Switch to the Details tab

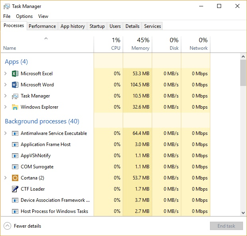(x=132, y=26)
